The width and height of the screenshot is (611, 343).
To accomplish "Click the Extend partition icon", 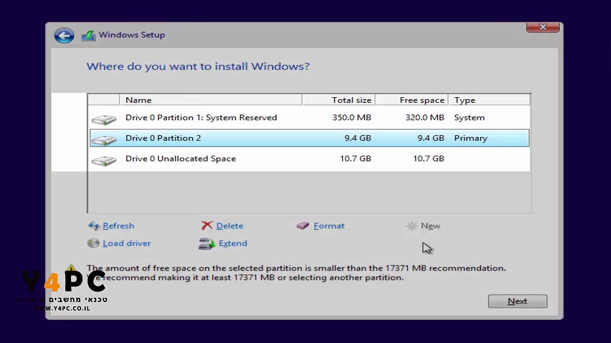I will (207, 243).
